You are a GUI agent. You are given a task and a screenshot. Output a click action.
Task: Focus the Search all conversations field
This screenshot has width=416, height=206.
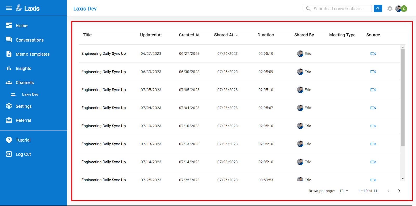click(337, 9)
